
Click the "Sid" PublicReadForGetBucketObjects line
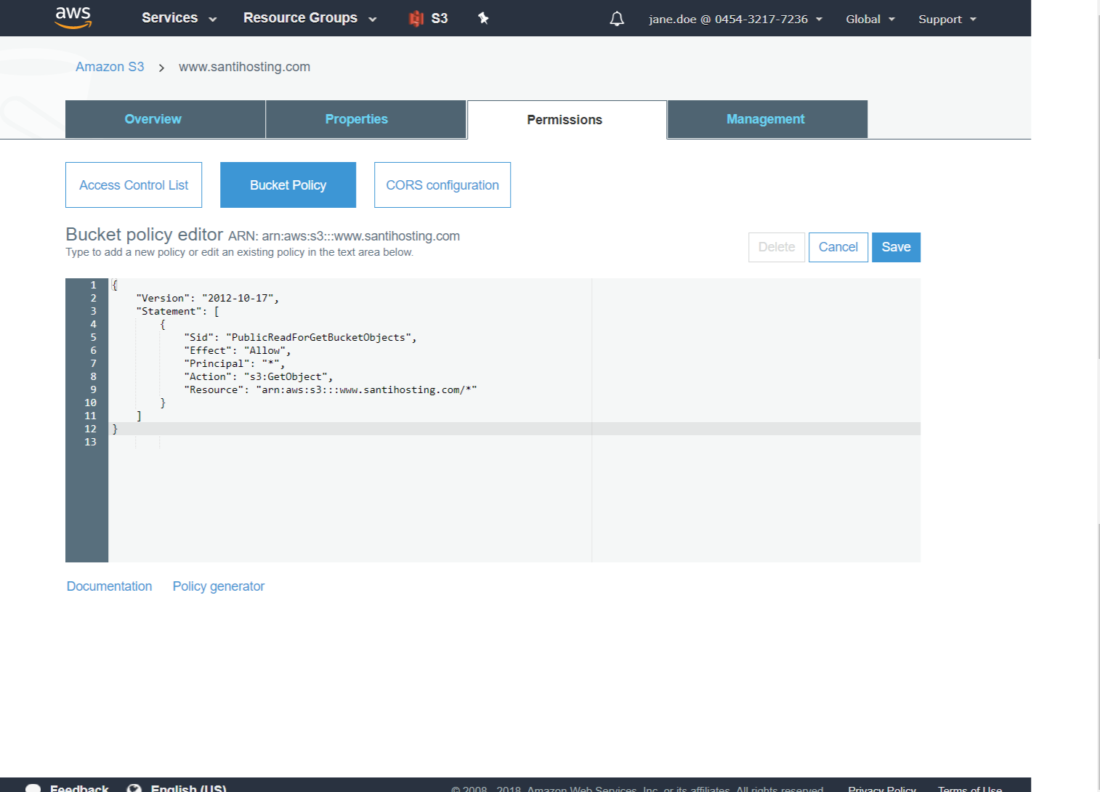(x=300, y=337)
